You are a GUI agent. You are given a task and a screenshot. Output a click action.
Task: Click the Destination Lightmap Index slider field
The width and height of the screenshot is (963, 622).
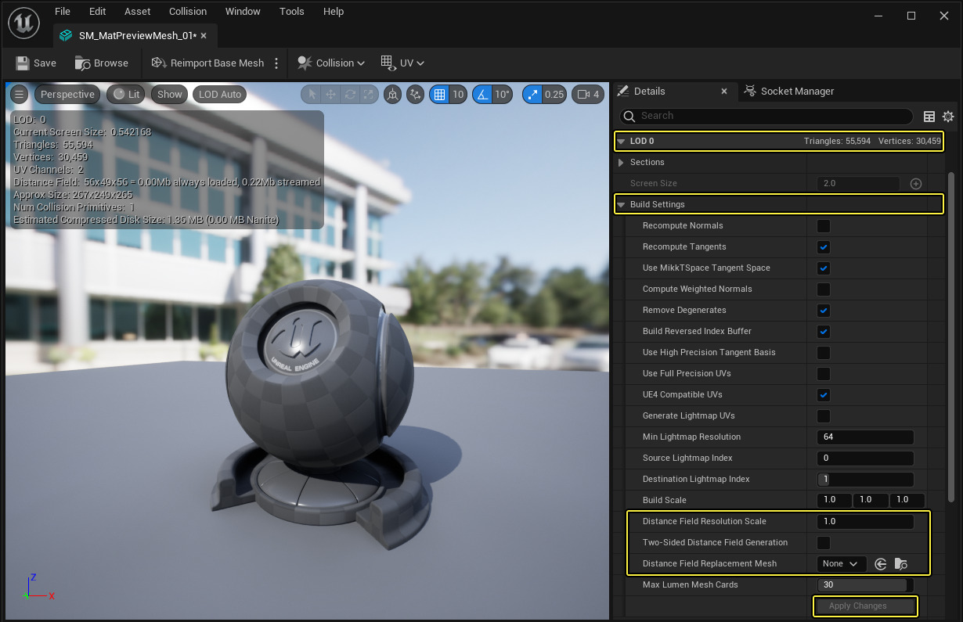[x=865, y=480]
